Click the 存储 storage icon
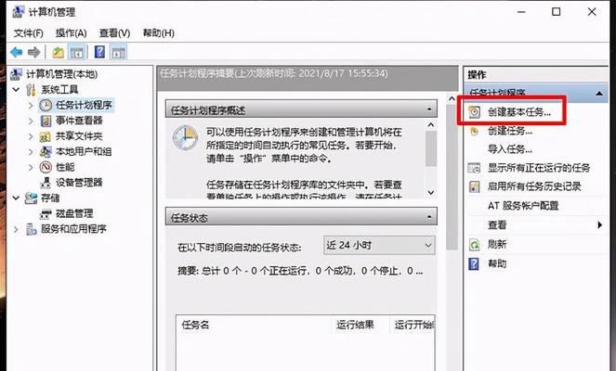 tap(31, 198)
